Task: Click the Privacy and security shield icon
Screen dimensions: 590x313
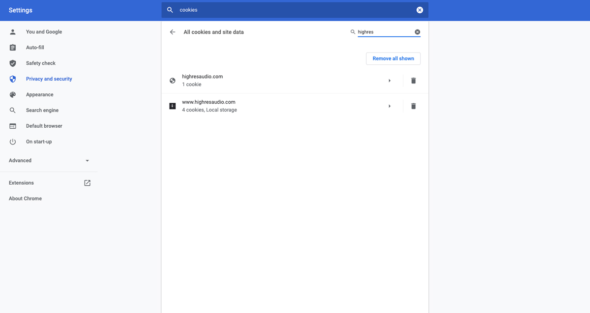Action: (x=13, y=79)
